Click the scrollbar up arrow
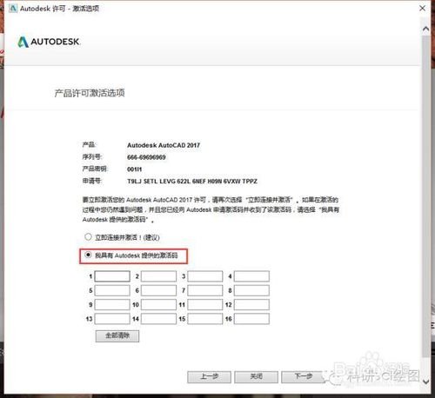Viewport: 435px width, 398px height. (x=425, y=29)
